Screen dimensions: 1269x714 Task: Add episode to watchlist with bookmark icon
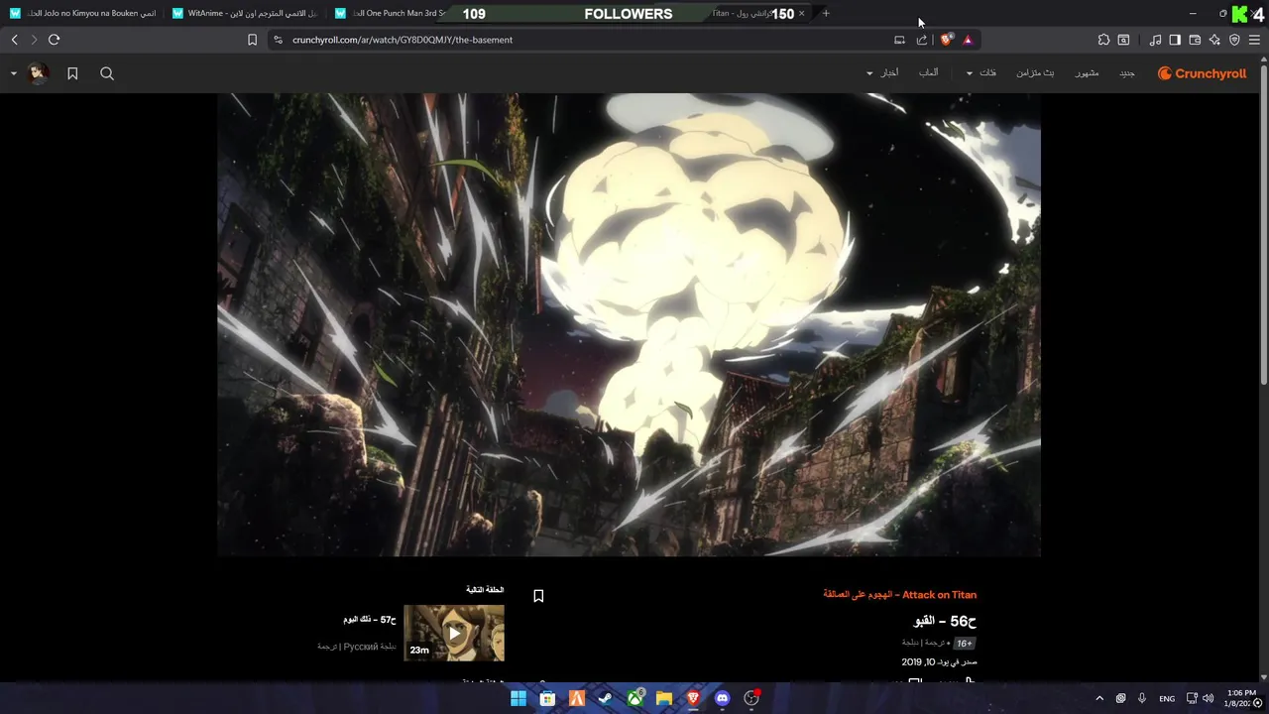[x=538, y=596]
